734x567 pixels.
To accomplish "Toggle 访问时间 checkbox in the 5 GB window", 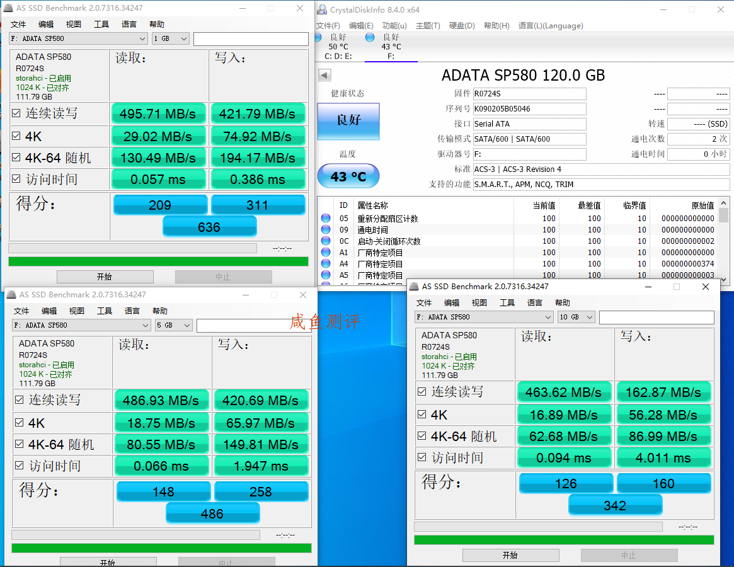I will click(x=19, y=466).
